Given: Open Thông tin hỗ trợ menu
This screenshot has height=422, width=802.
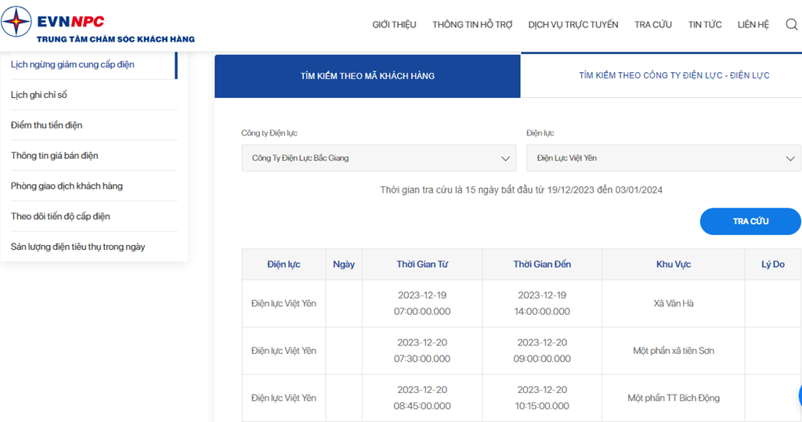Looking at the screenshot, I should [x=472, y=24].
